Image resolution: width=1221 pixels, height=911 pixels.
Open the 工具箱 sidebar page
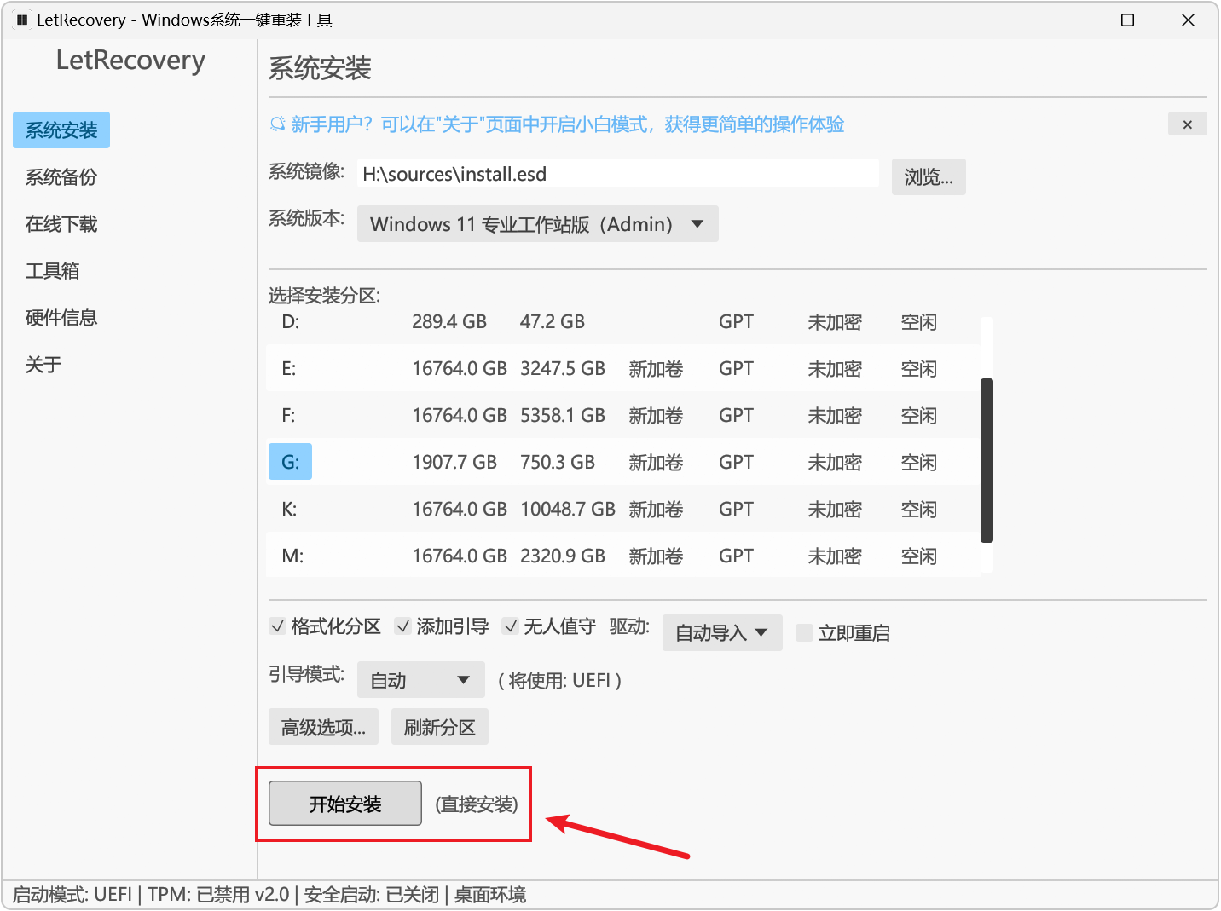pyautogui.click(x=52, y=271)
